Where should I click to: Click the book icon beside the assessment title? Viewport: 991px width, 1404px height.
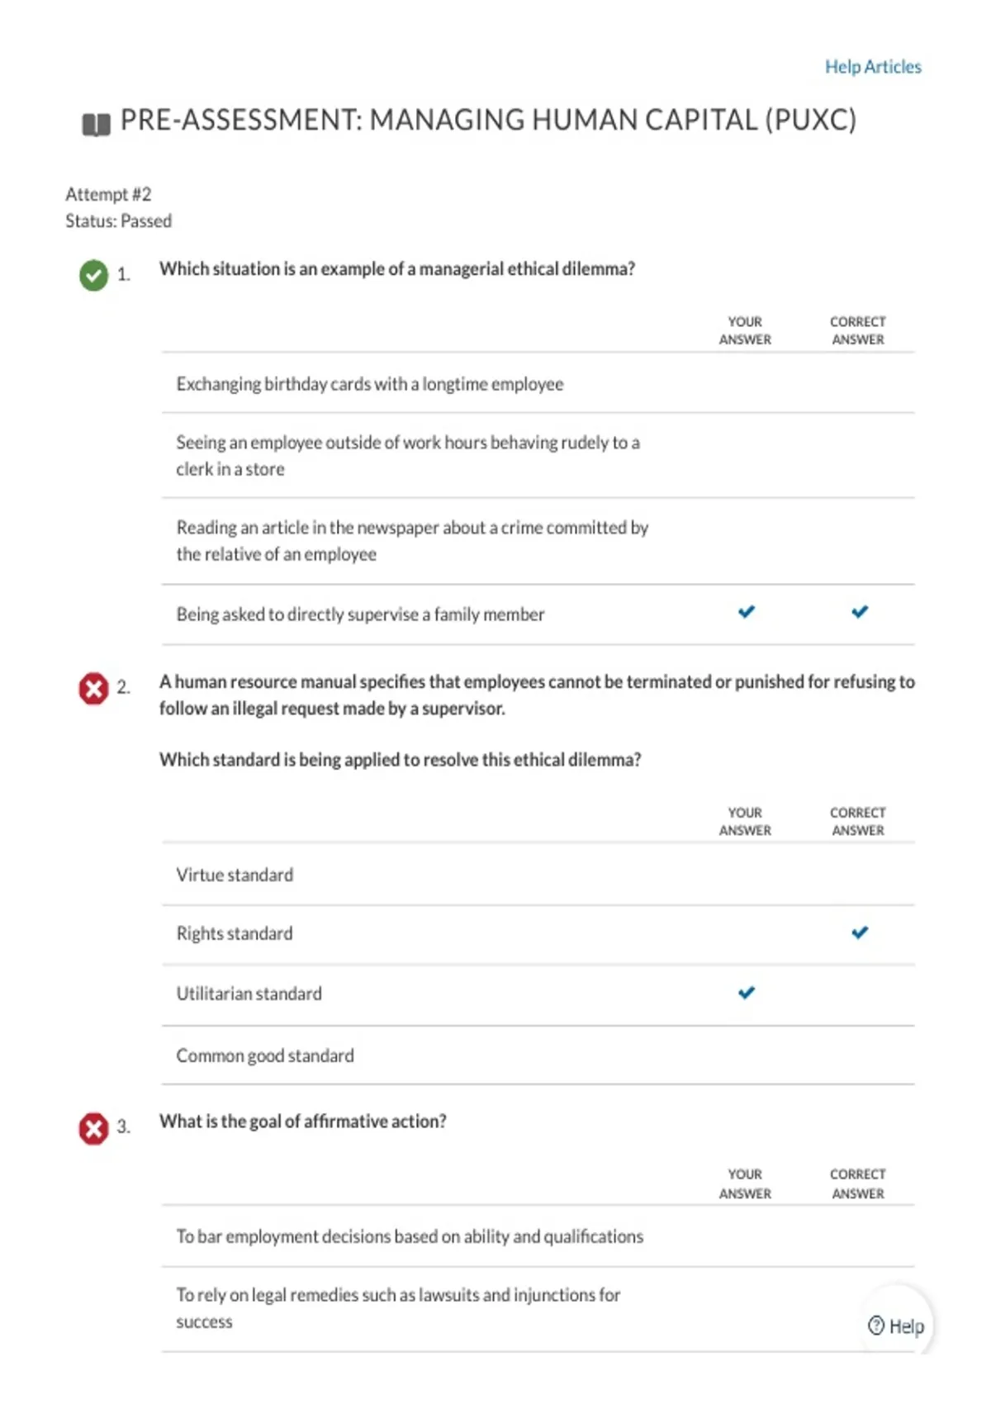[x=96, y=124]
